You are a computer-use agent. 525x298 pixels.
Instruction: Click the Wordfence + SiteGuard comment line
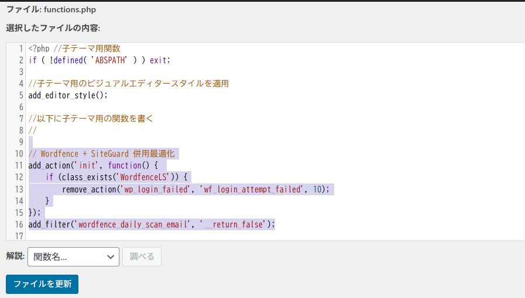click(x=101, y=154)
